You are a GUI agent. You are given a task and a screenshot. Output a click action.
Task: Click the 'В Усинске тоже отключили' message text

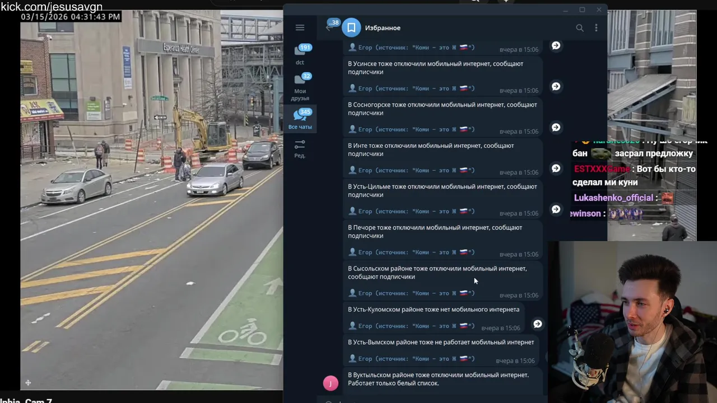tap(435, 68)
